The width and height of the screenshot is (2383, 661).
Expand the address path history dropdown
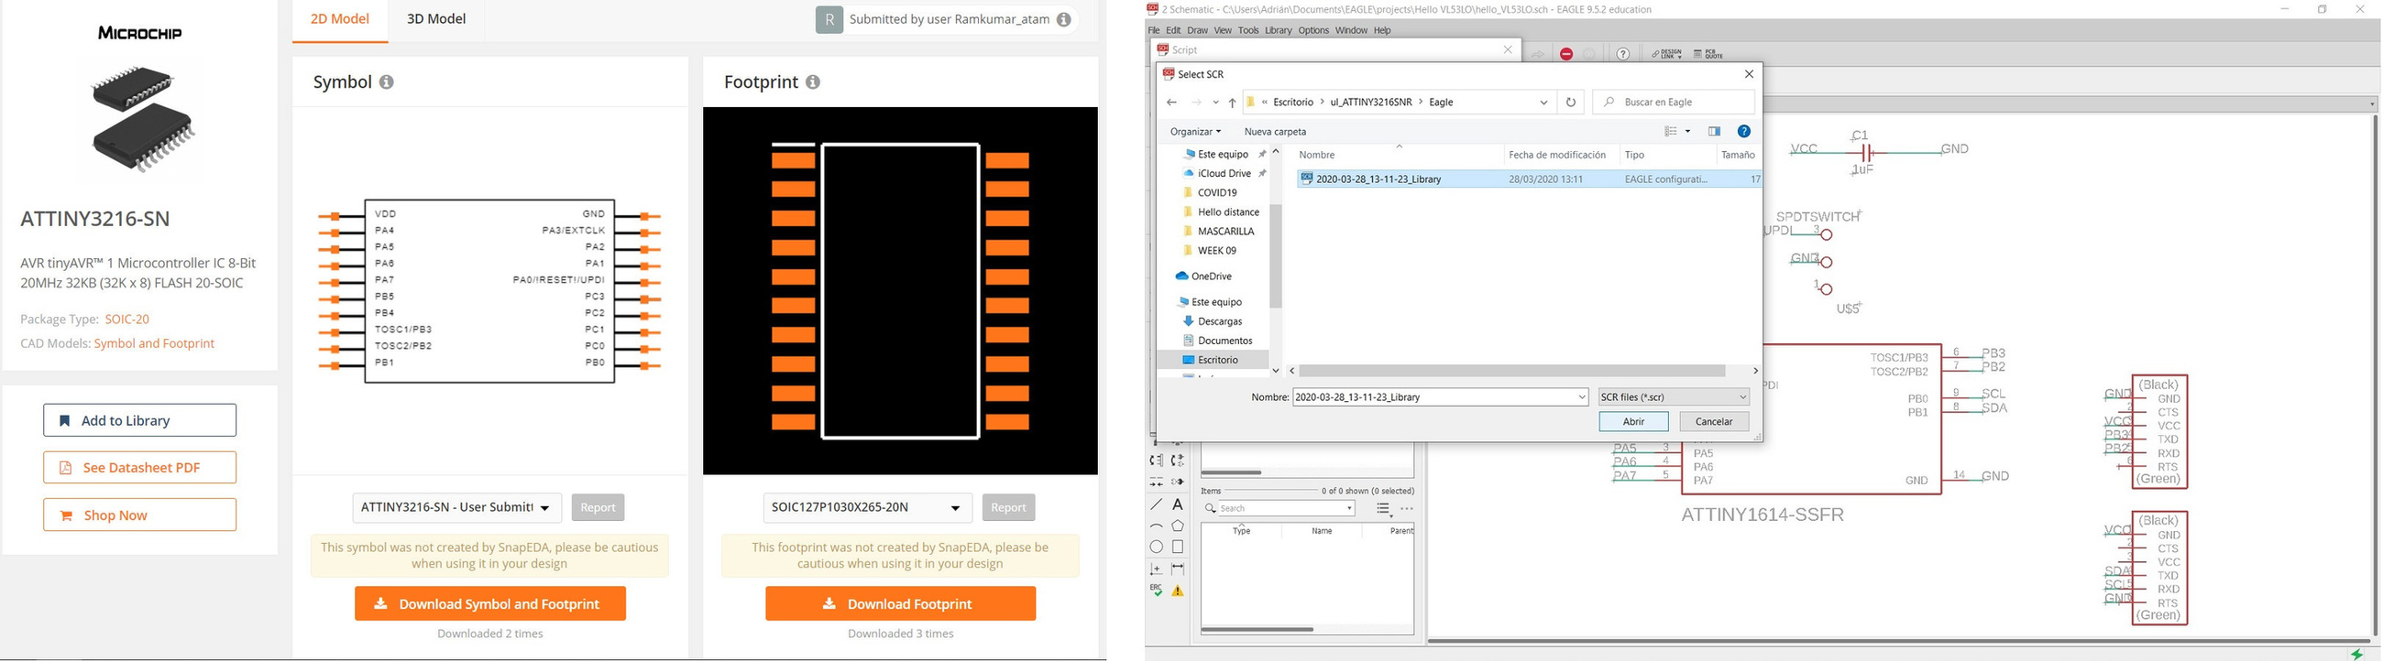pyautogui.click(x=1544, y=103)
